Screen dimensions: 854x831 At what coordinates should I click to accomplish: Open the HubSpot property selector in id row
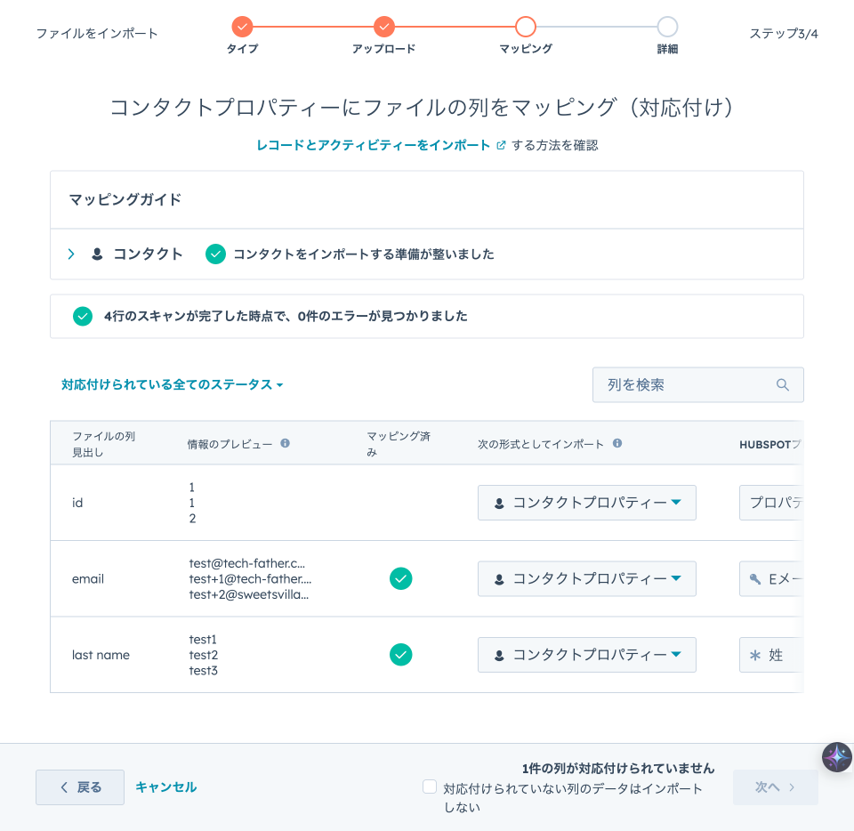(x=771, y=503)
